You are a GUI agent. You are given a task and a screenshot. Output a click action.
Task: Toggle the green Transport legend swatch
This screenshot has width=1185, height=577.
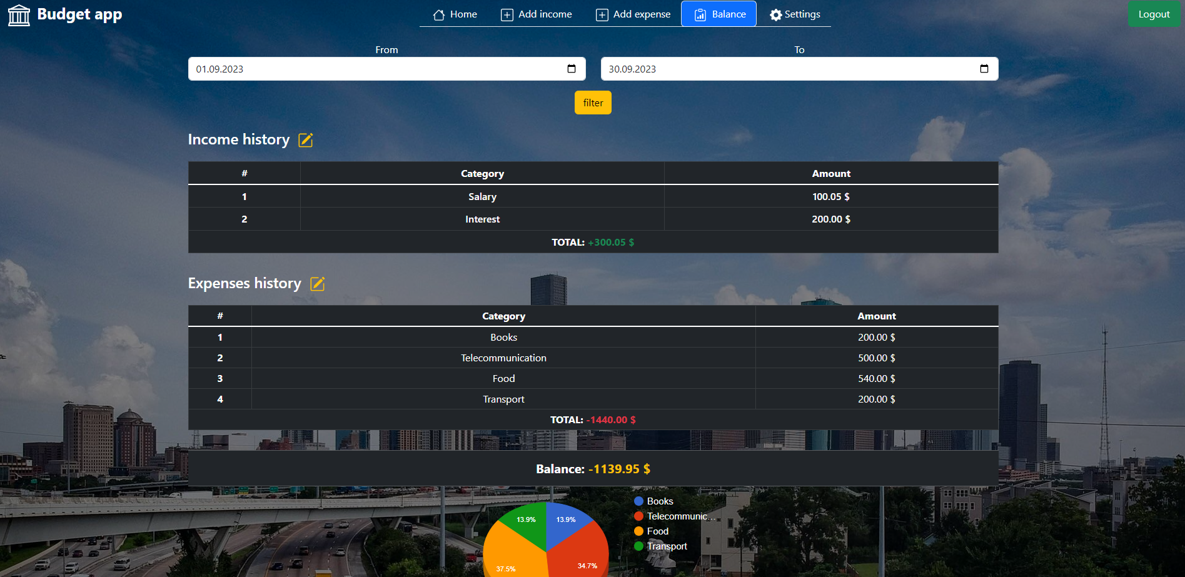point(638,546)
